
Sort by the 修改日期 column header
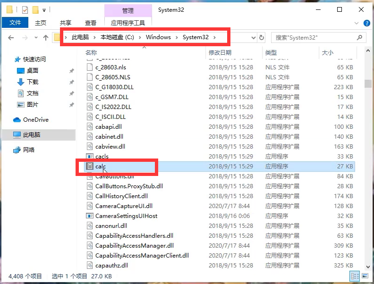click(x=220, y=52)
